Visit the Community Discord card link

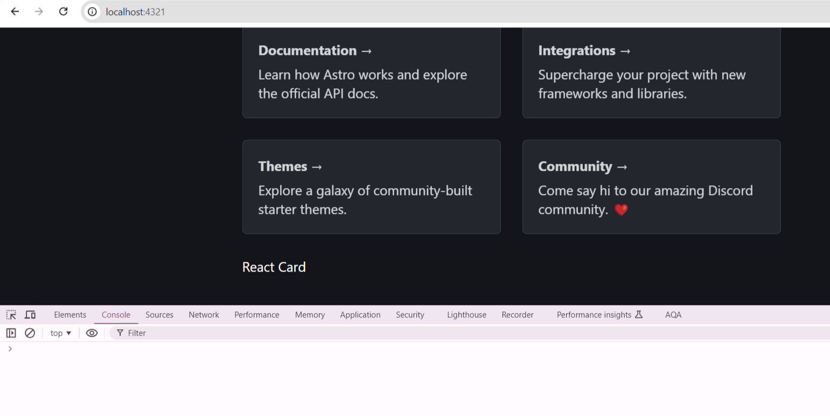[651, 187]
